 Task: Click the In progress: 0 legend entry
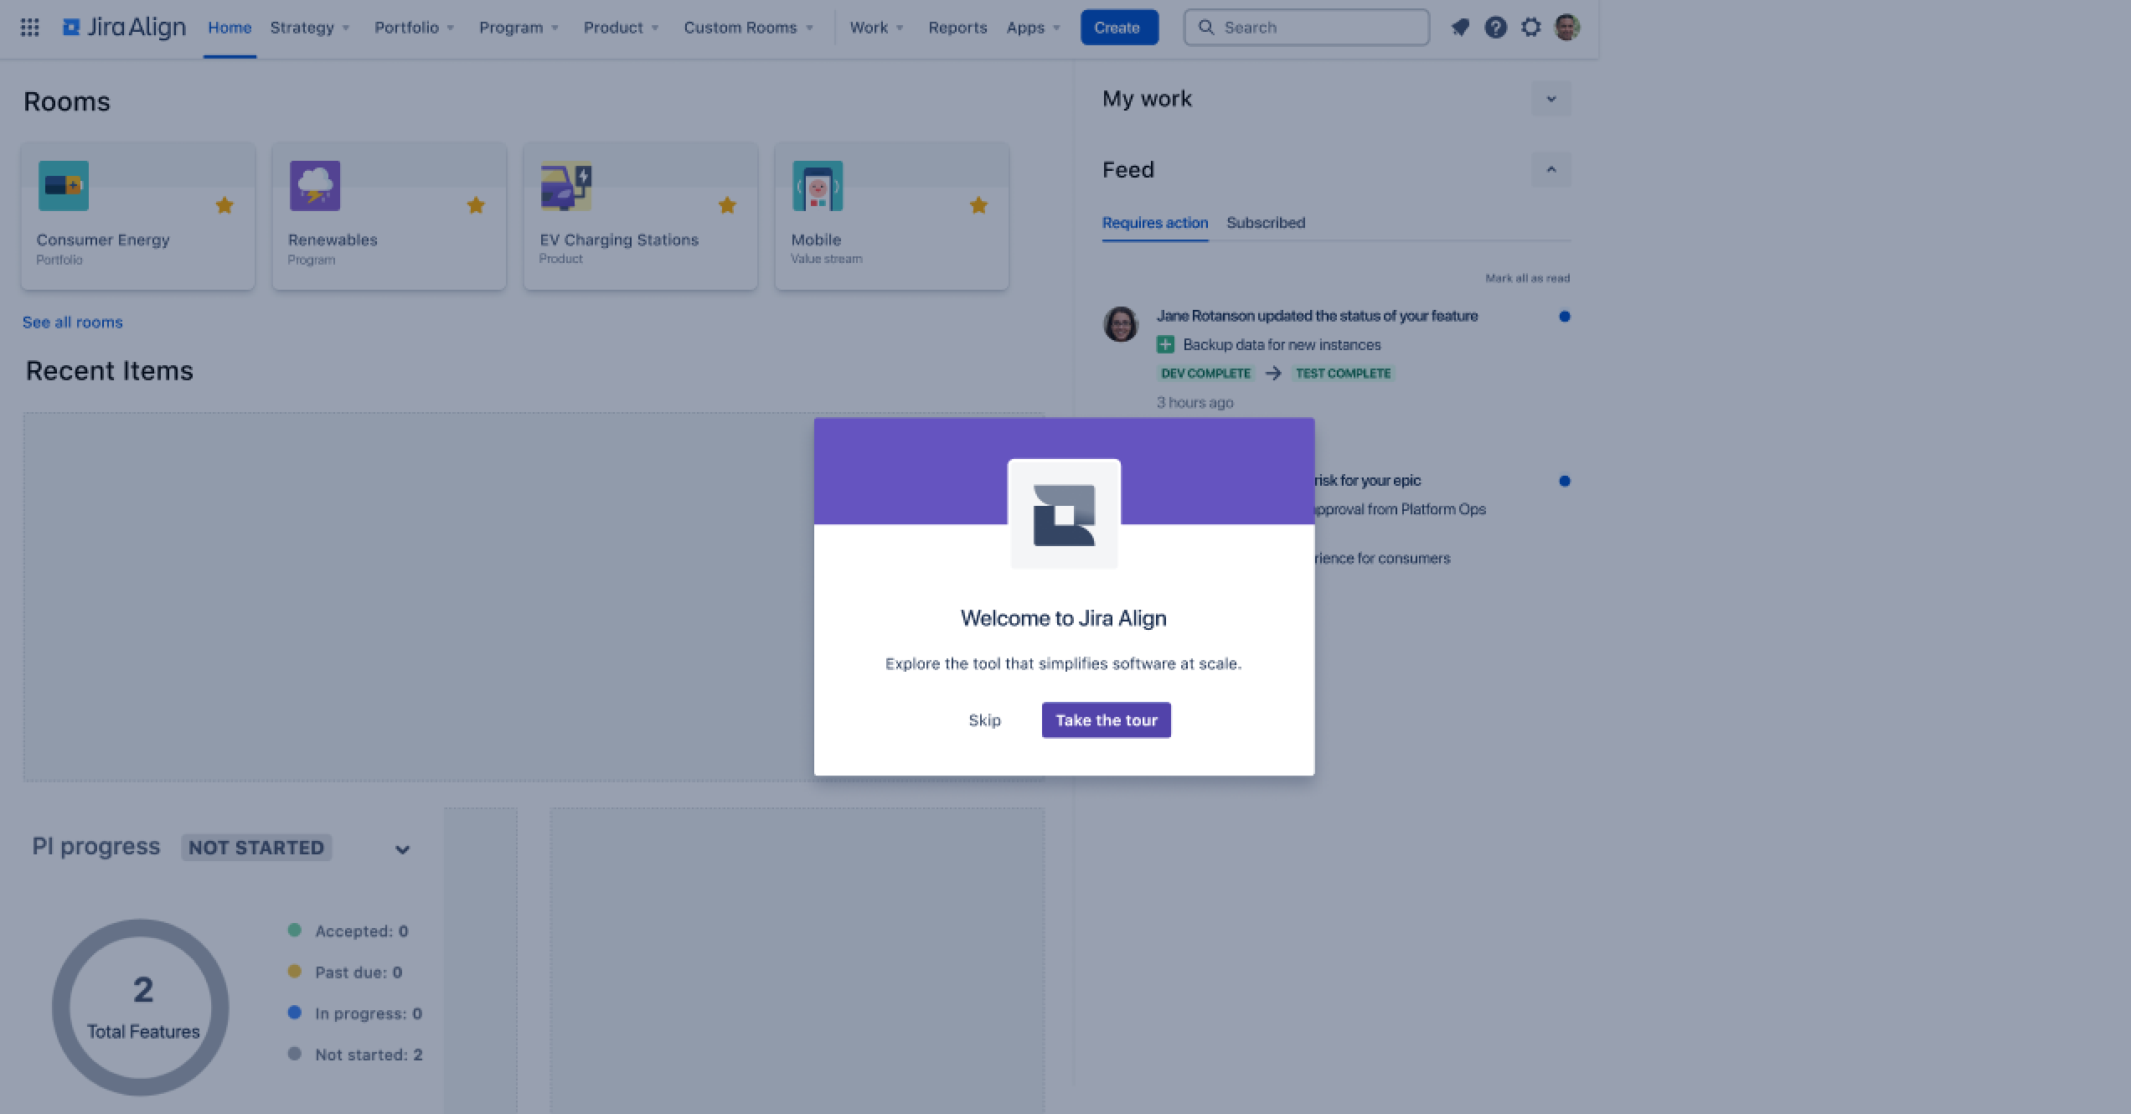point(355,1013)
